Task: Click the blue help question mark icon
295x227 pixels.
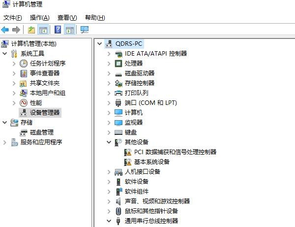Action: pyautogui.click(x=58, y=30)
